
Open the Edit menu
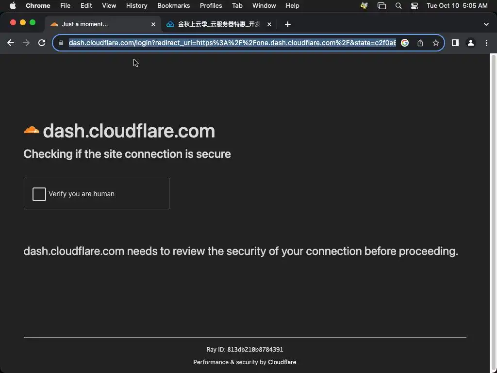click(86, 6)
